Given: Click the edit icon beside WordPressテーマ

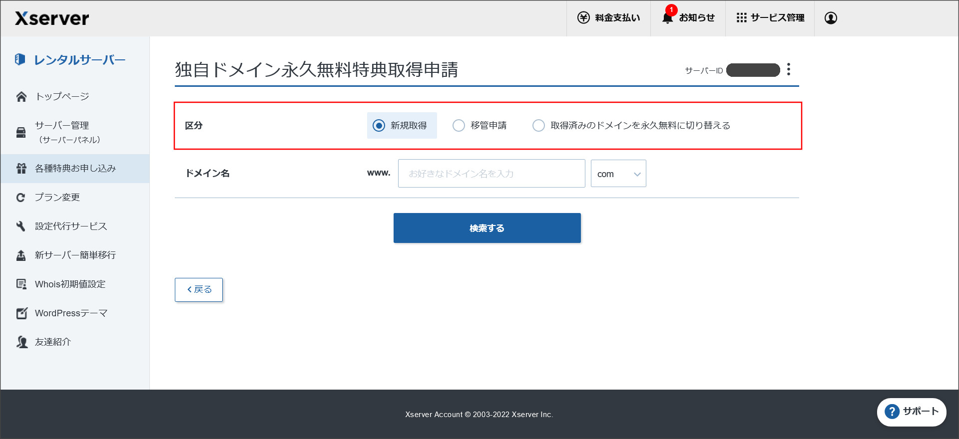Looking at the screenshot, I should tap(21, 313).
